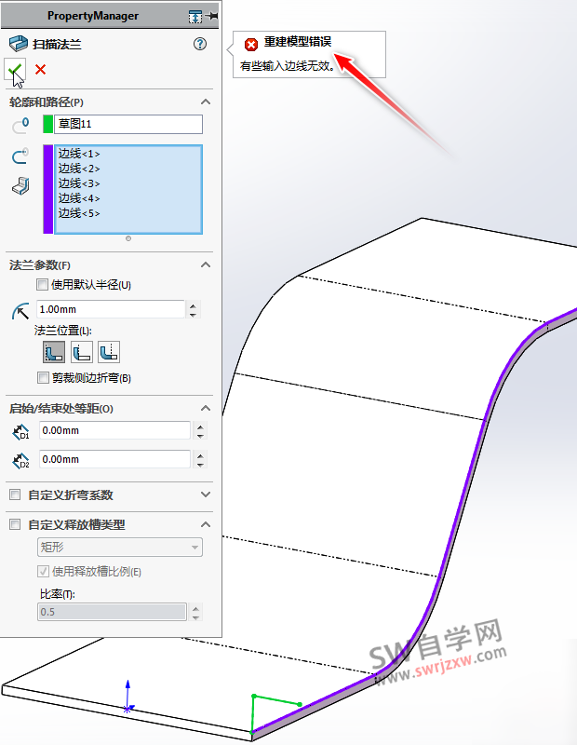Click the green checkmark to confirm swept flange
Image resolution: width=577 pixels, height=745 pixels.
click(15, 69)
